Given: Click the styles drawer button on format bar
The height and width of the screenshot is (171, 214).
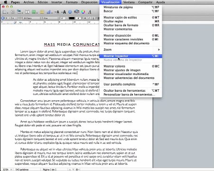Looking at the screenshot, I should [x=2, y=18].
